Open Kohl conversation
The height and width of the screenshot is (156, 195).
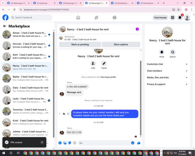26,57
